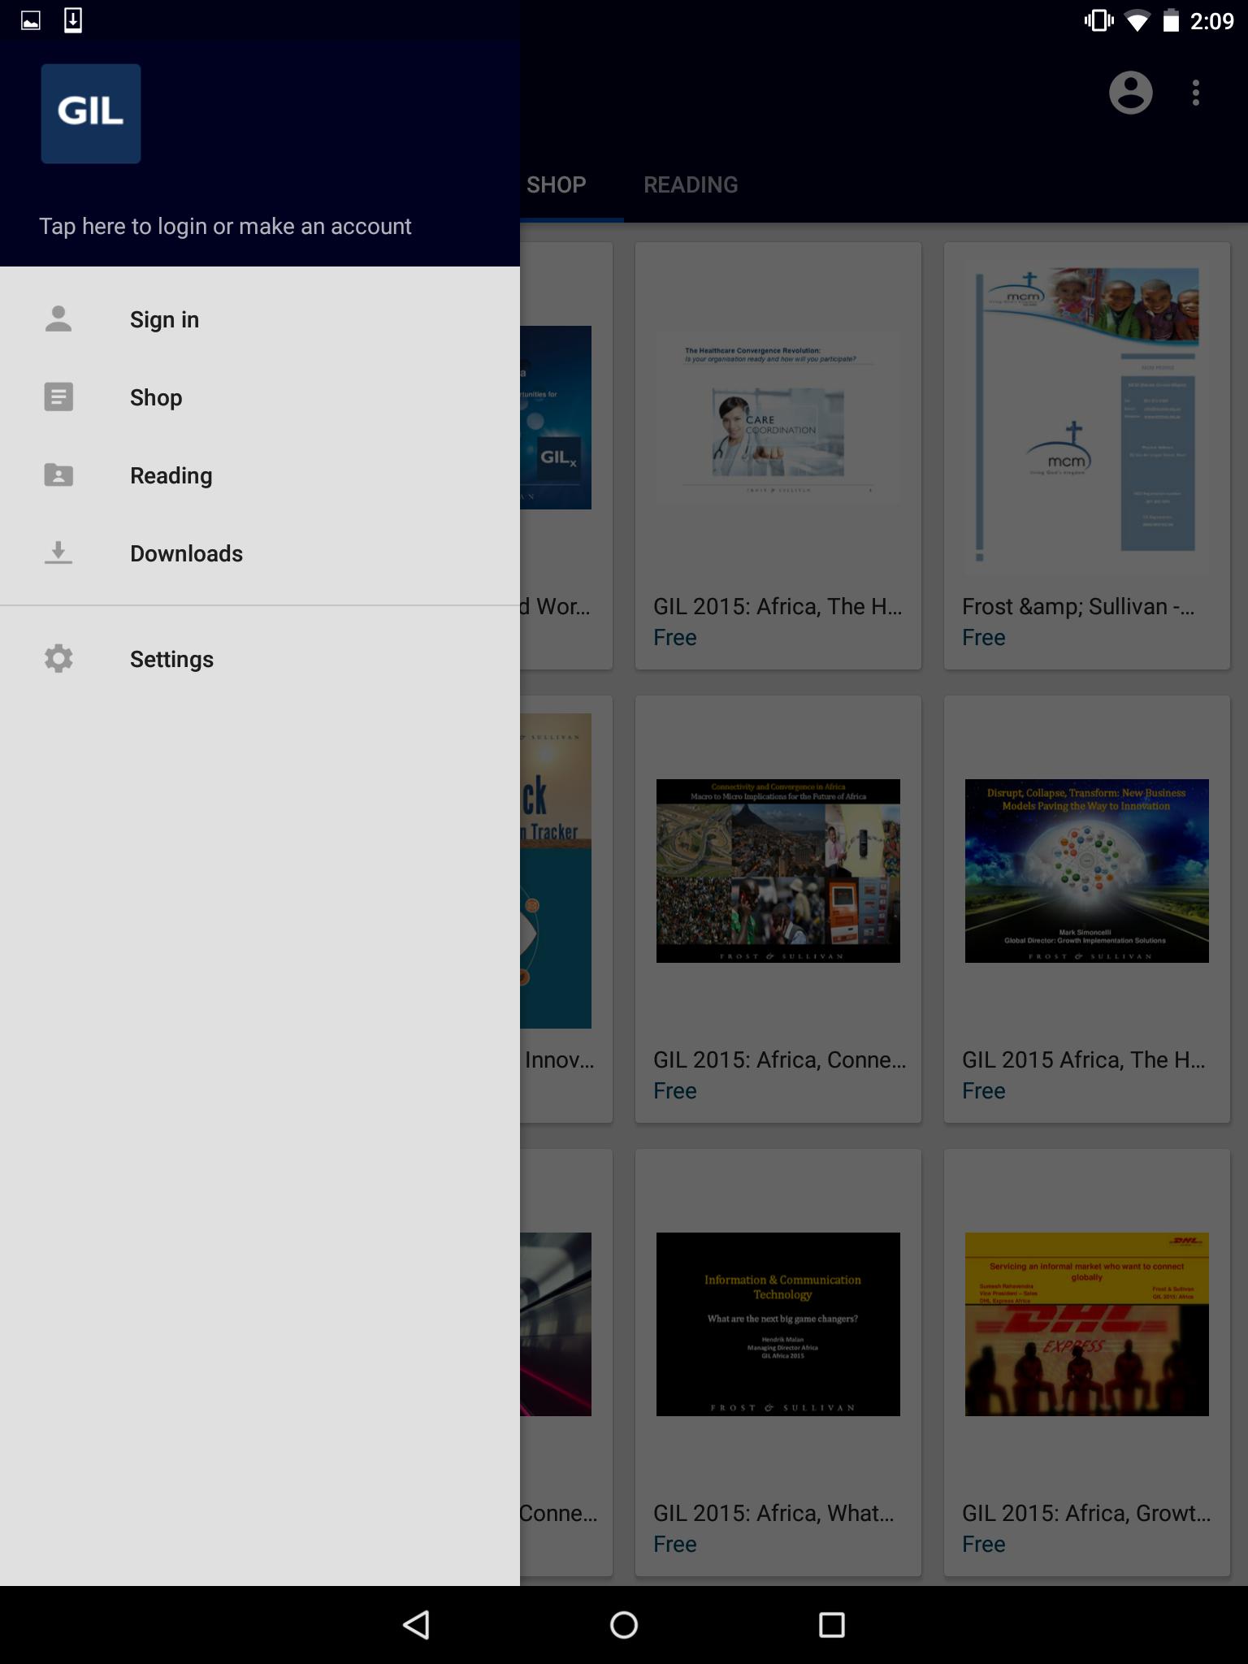The height and width of the screenshot is (1664, 1248).
Task: Select title 'GIL 2015 Africa, The H...'
Action: 1083,1060
